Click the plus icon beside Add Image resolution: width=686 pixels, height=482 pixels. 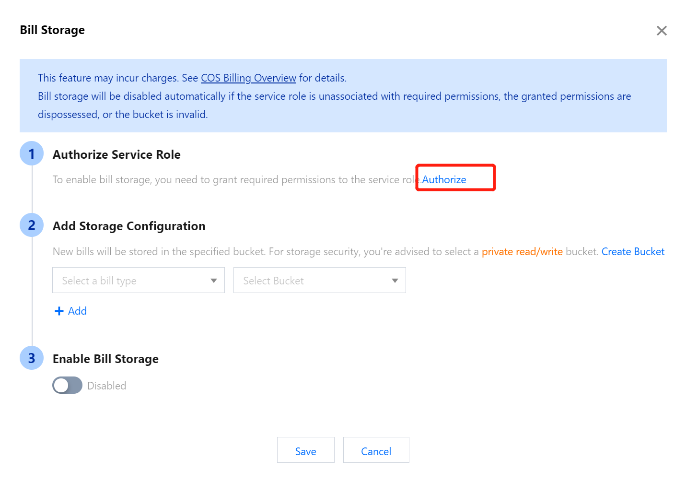point(59,311)
